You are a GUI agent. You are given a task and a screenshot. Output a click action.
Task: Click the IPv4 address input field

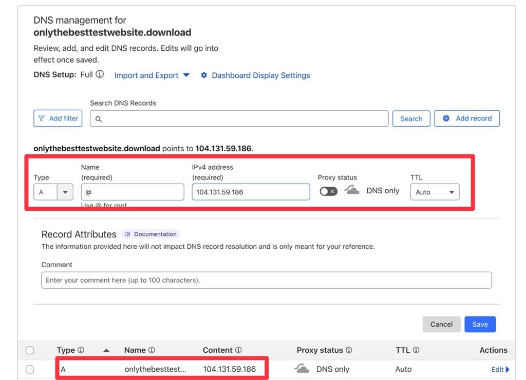pos(251,192)
